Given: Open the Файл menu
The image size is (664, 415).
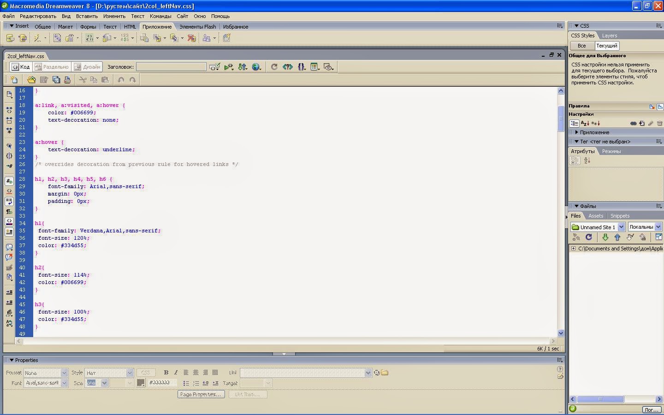Looking at the screenshot, I should [x=8, y=16].
